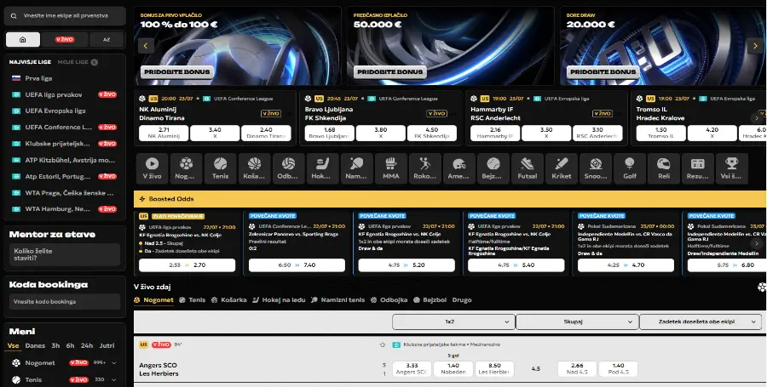The image size is (767, 387).
Task: Switch to V živo sidebar tab
Action: pos(65,39)
